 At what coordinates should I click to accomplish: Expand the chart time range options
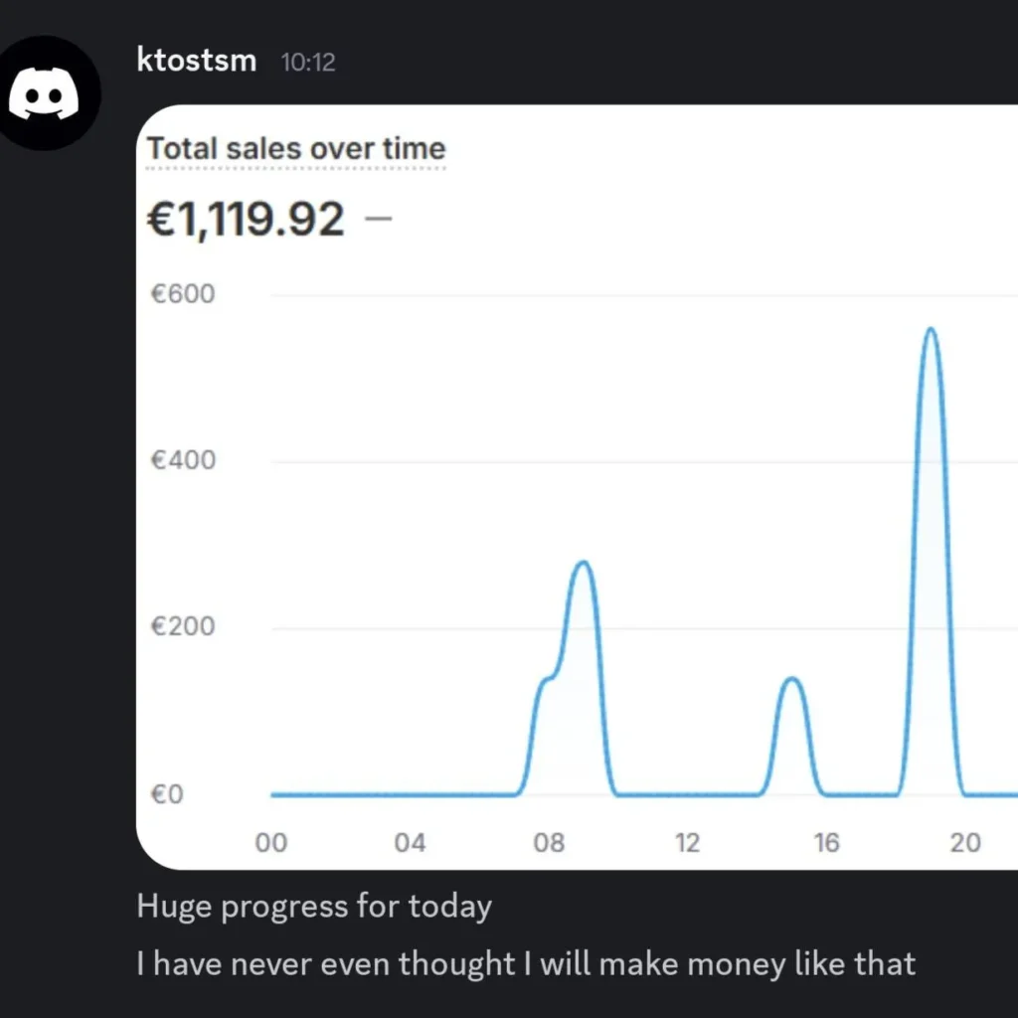[x=616, y=841]
